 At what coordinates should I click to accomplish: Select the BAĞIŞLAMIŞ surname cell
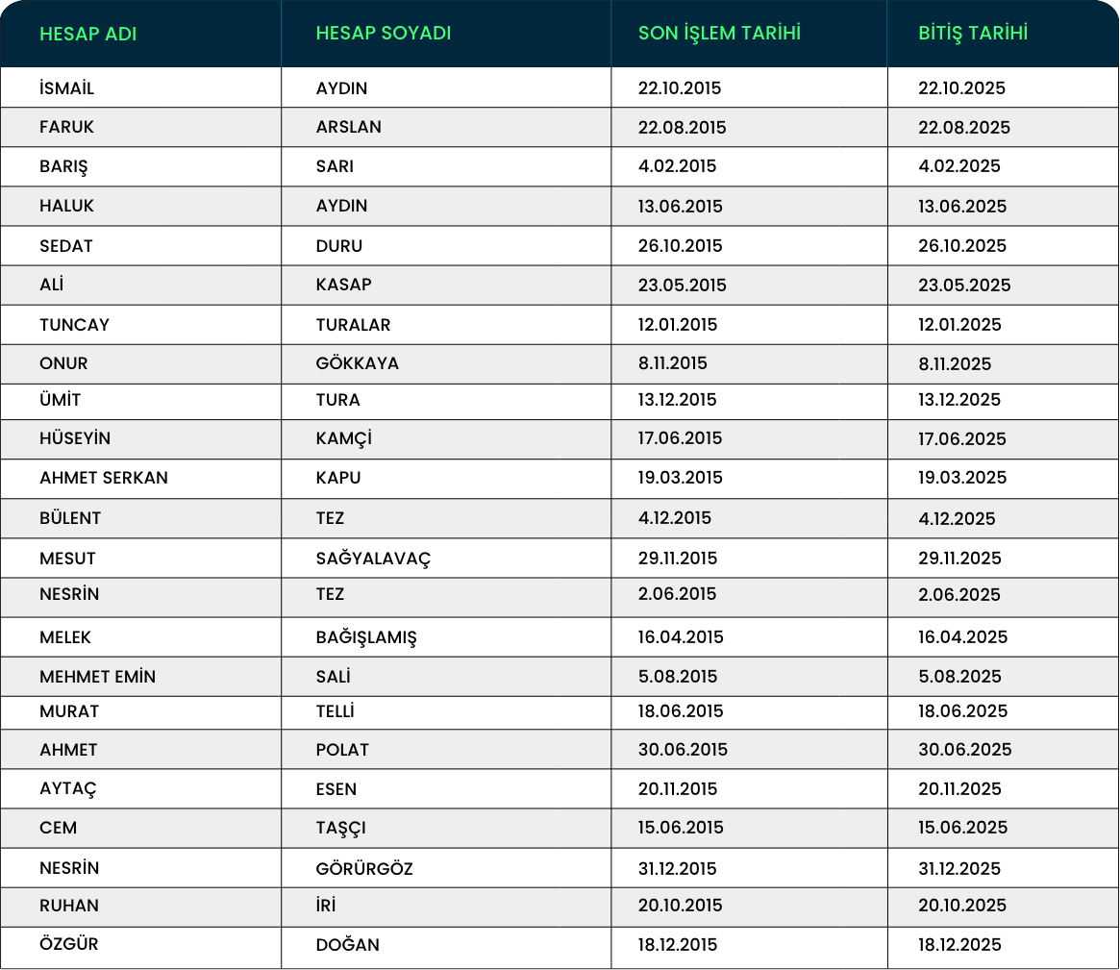[366, 637]
